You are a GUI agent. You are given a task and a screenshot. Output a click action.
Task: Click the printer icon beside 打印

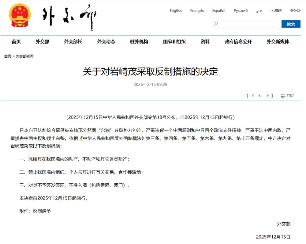click(x=282, y=95)
